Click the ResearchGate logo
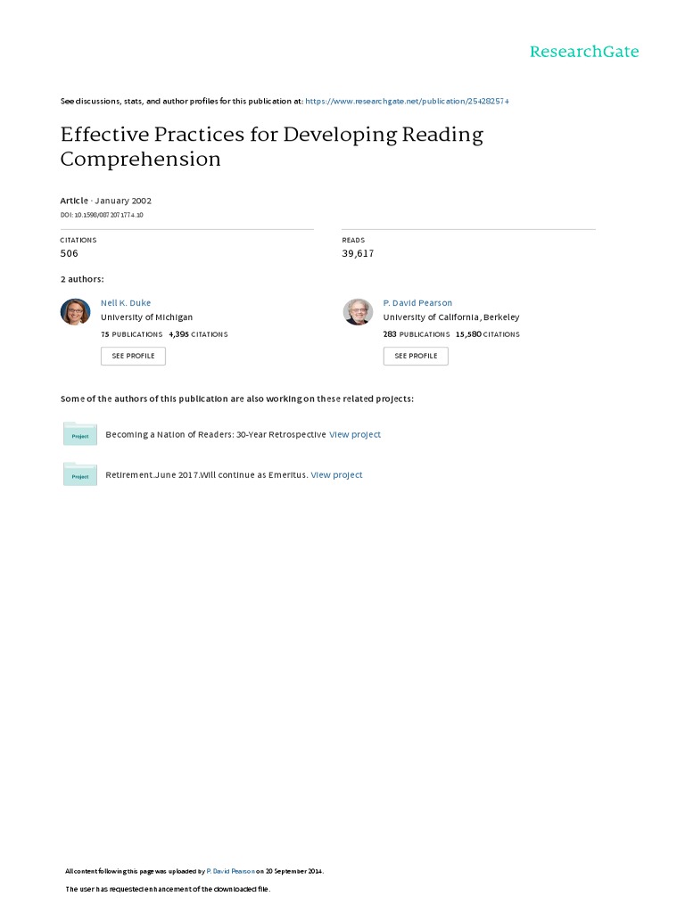Viewport: 685px width, 913px height. pos(583,52)
